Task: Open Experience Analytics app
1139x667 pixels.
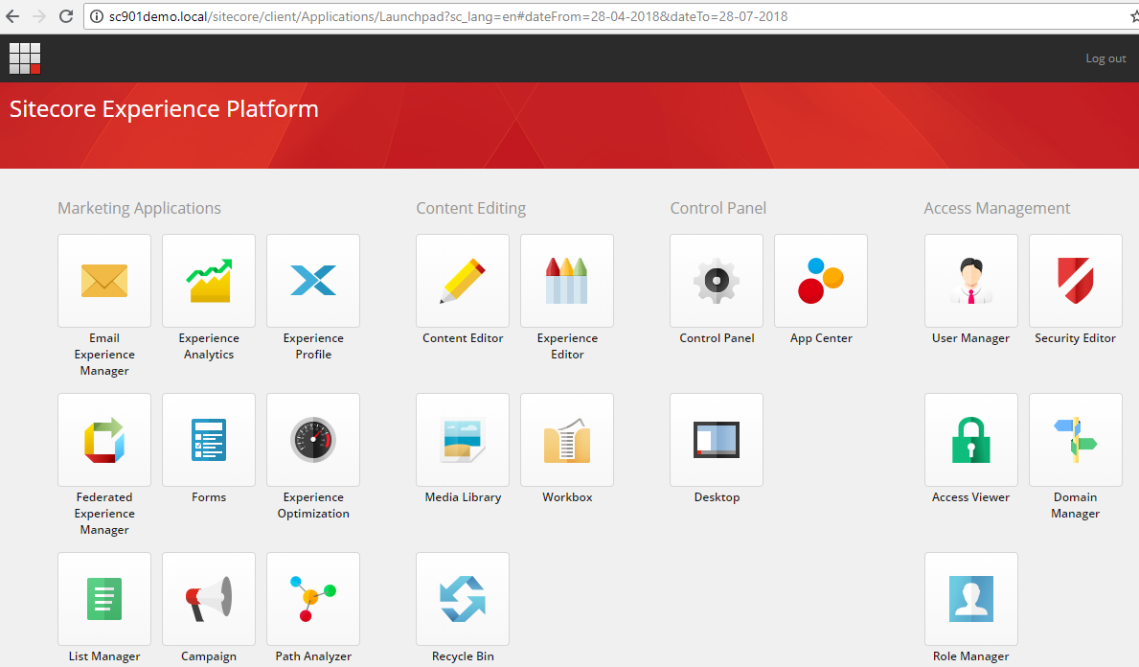Action: pyautogui.click(x=209, y=281)
